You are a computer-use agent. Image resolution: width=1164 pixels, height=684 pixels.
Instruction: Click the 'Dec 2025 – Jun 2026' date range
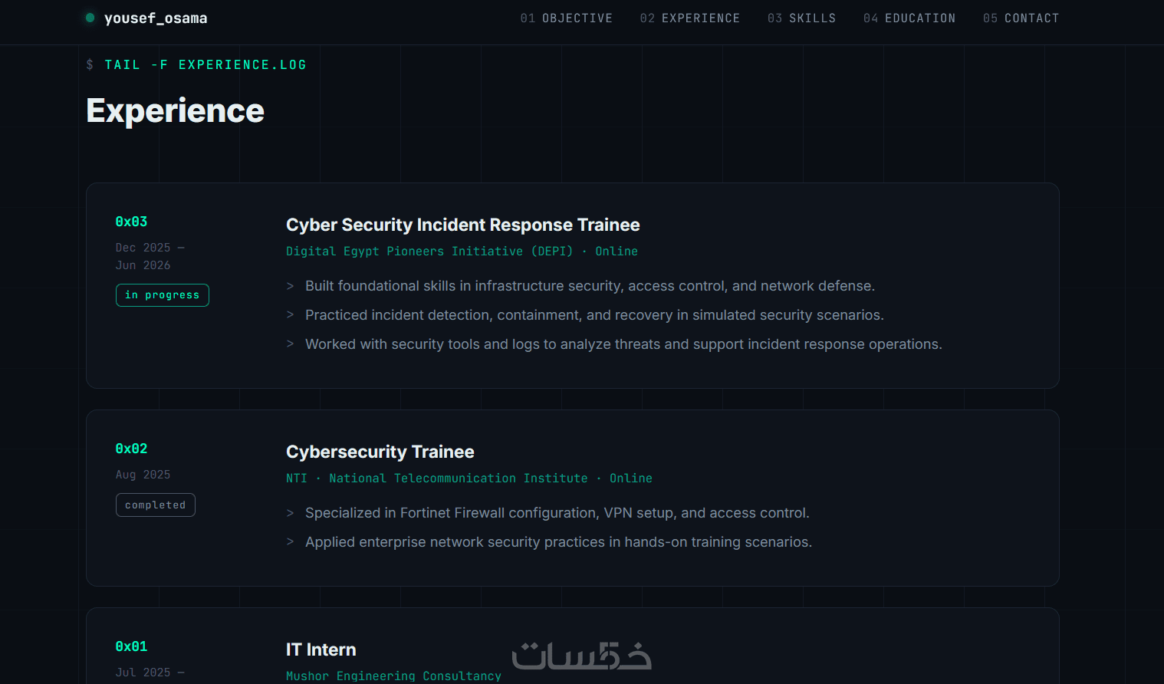pyautogui.click(x=150, y=256)
